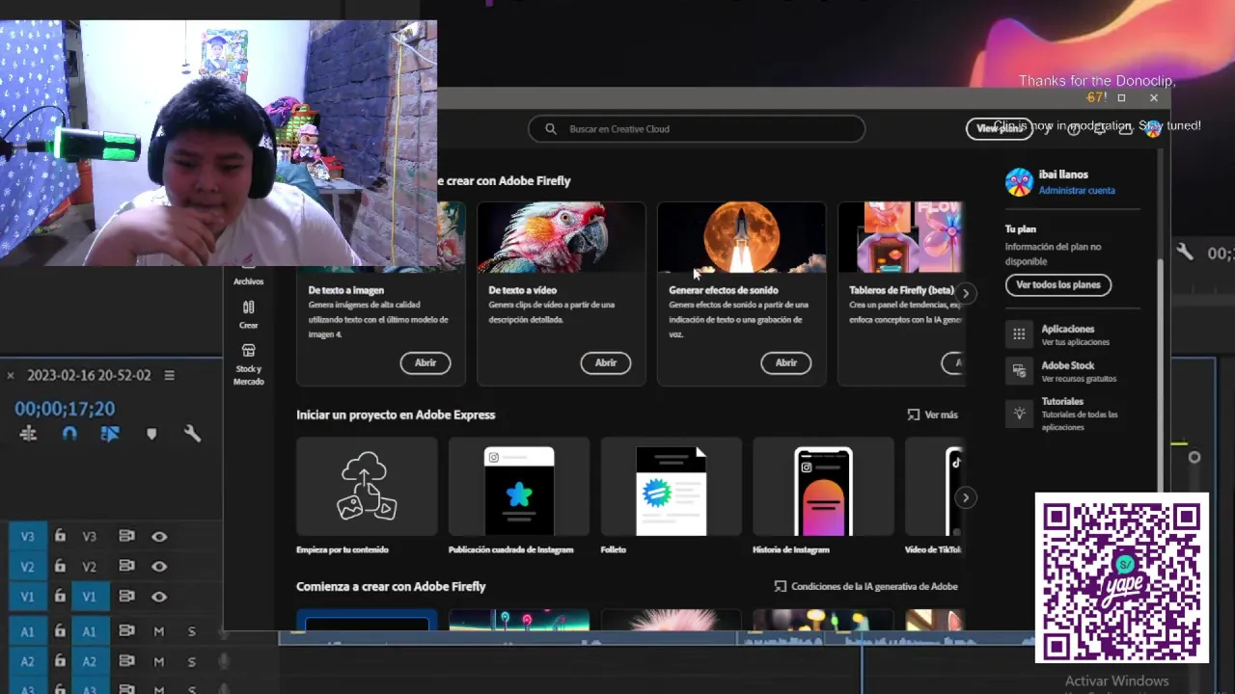Advance the Firefly cards carousel arrow
This screenshot has height=694, width=1235.
click(965, 293)
